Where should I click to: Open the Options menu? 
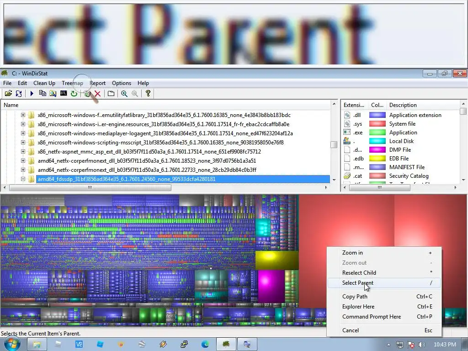122,83
